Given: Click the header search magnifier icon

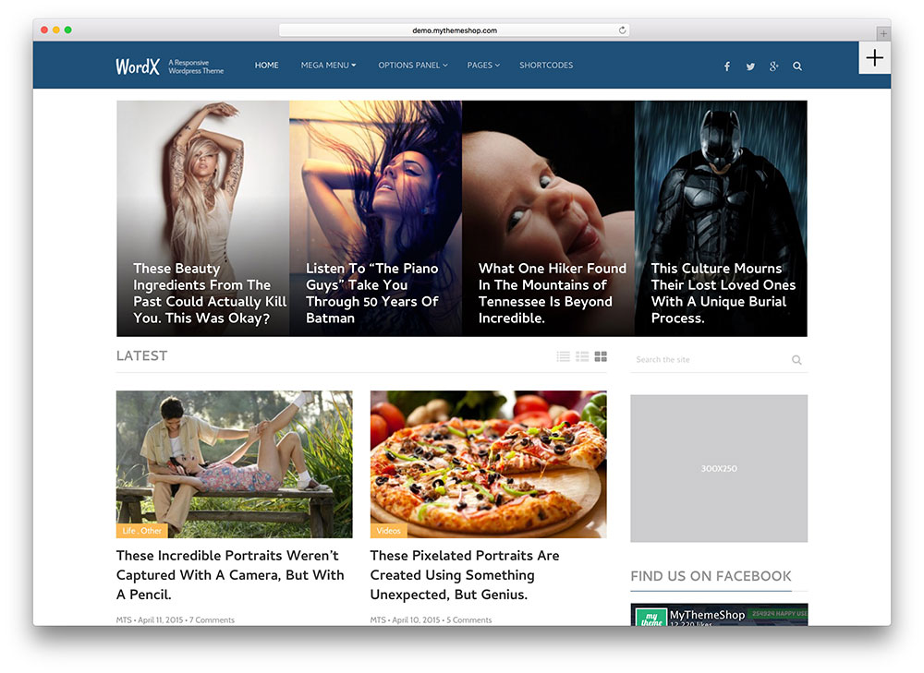Looking at the screenshot, I should click(797, 66).
